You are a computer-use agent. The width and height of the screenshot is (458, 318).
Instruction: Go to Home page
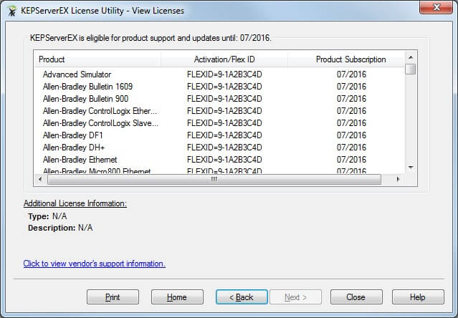[177, 297]
